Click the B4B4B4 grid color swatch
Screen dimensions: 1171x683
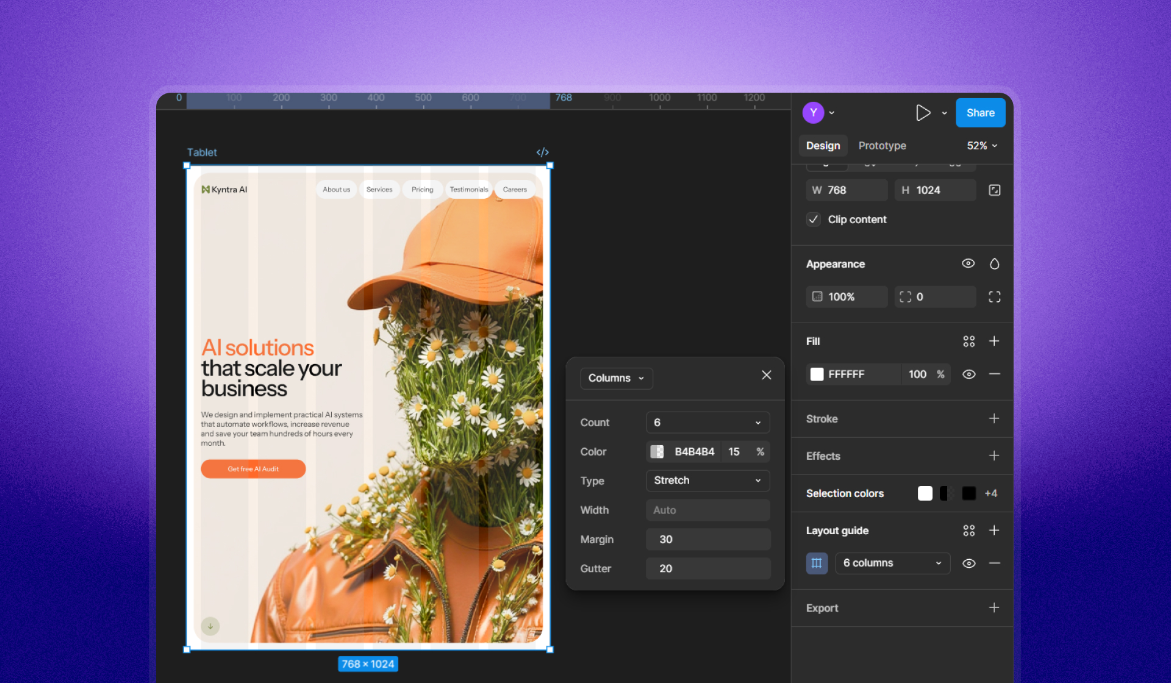[x=657, y=452]
